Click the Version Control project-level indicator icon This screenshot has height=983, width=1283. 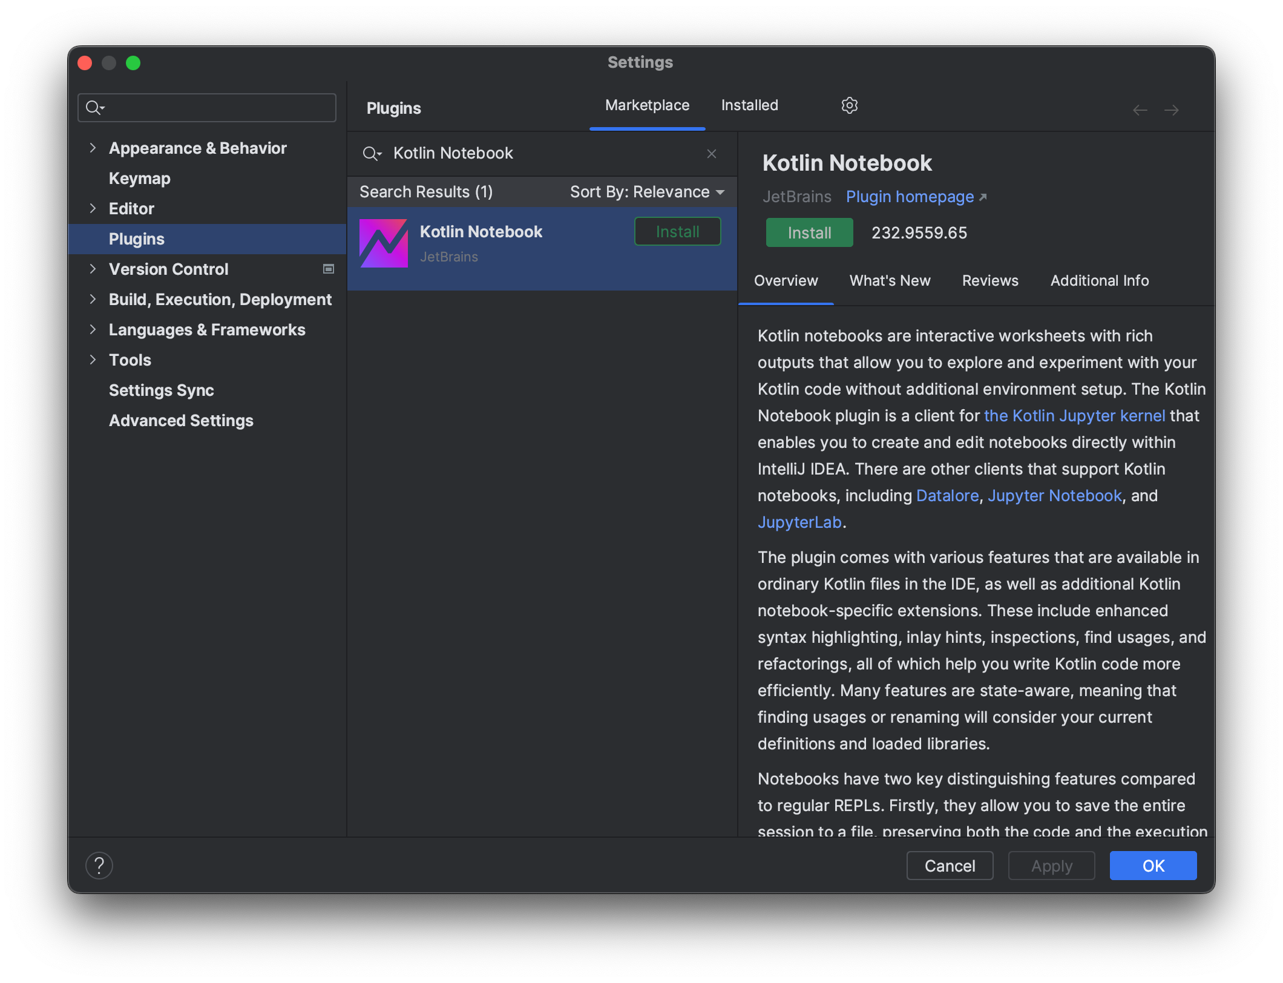pos(329,269)
